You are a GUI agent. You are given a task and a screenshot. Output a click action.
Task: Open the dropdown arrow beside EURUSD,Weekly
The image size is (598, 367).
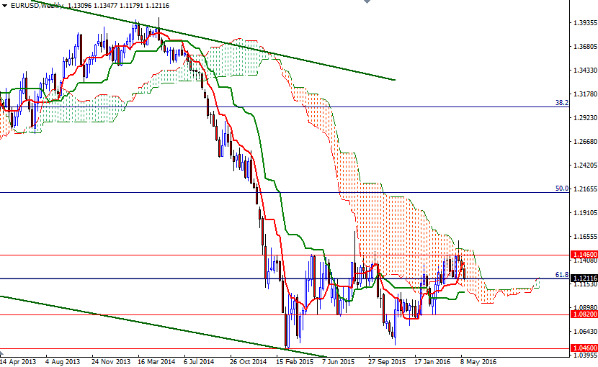pyautogui.click(x=4, y=5)
